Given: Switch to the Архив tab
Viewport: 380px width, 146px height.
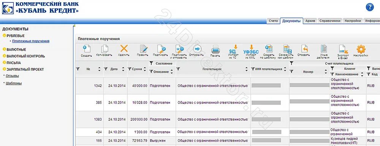Looking at the screenshot, I should point(310,21).
